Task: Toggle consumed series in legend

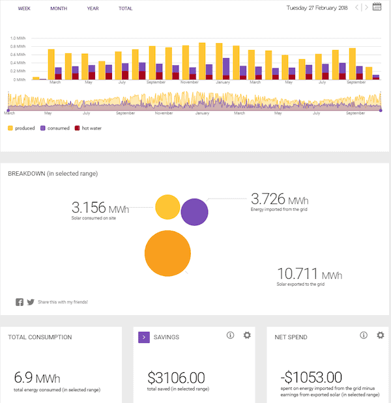Action: point(55,128)
